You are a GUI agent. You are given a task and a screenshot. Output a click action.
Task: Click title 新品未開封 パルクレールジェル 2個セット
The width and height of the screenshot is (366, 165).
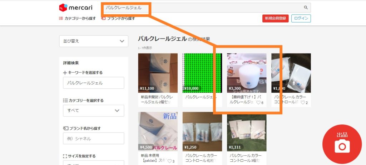tap(157, 99)
